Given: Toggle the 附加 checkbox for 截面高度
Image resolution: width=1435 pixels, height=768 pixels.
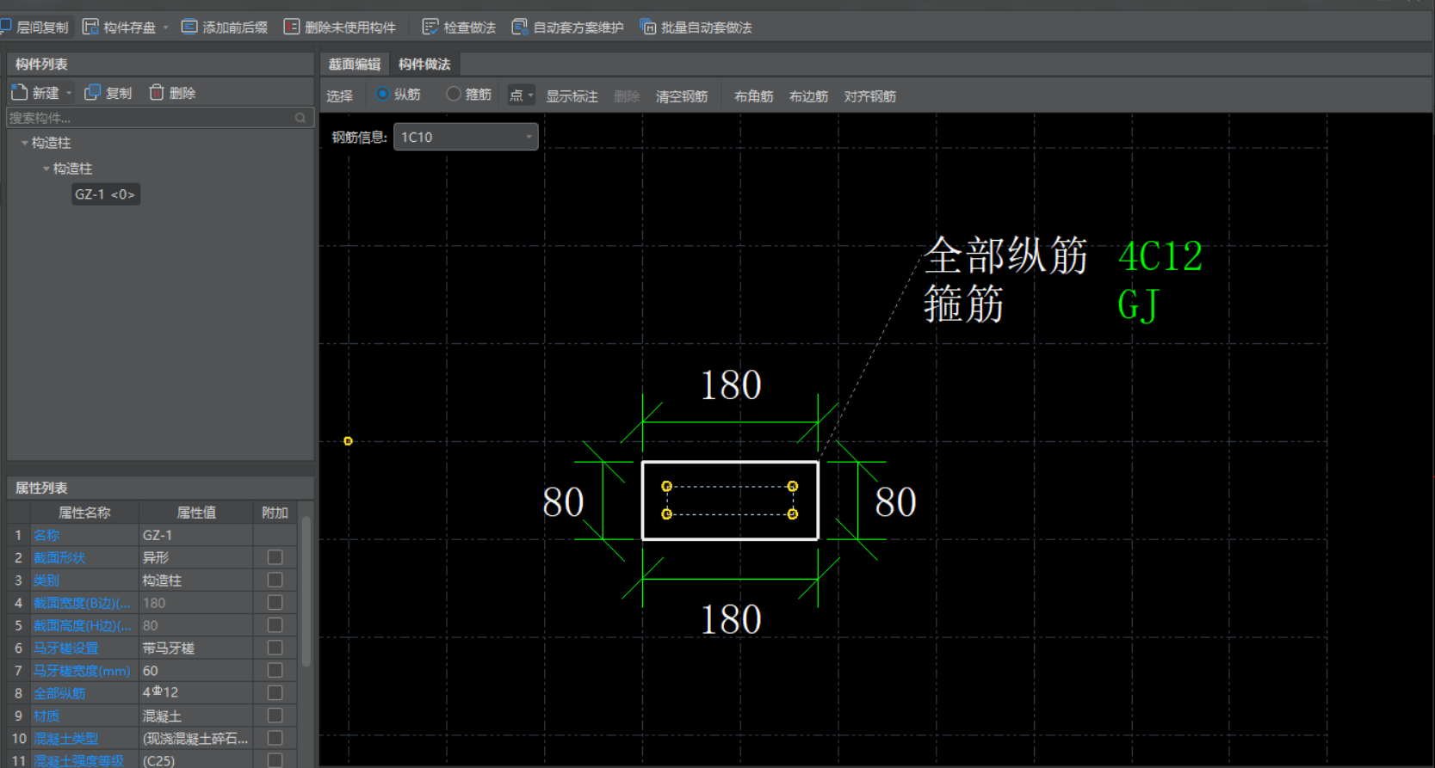Looking at the screenshot, I should point(275,625).
